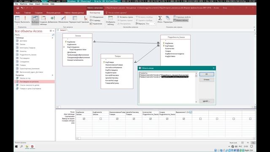
Task: Click КодТовара field in Товары table
Action: pyautogui.click(x=110, y=62)
